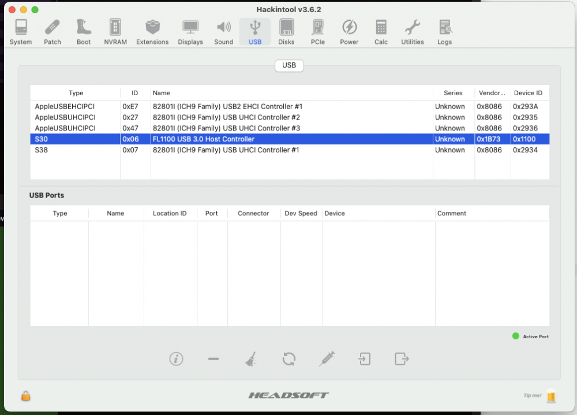Click Device column header in USB Ports
The height and width of the screenshot is (415, 577).
[379, 214]
